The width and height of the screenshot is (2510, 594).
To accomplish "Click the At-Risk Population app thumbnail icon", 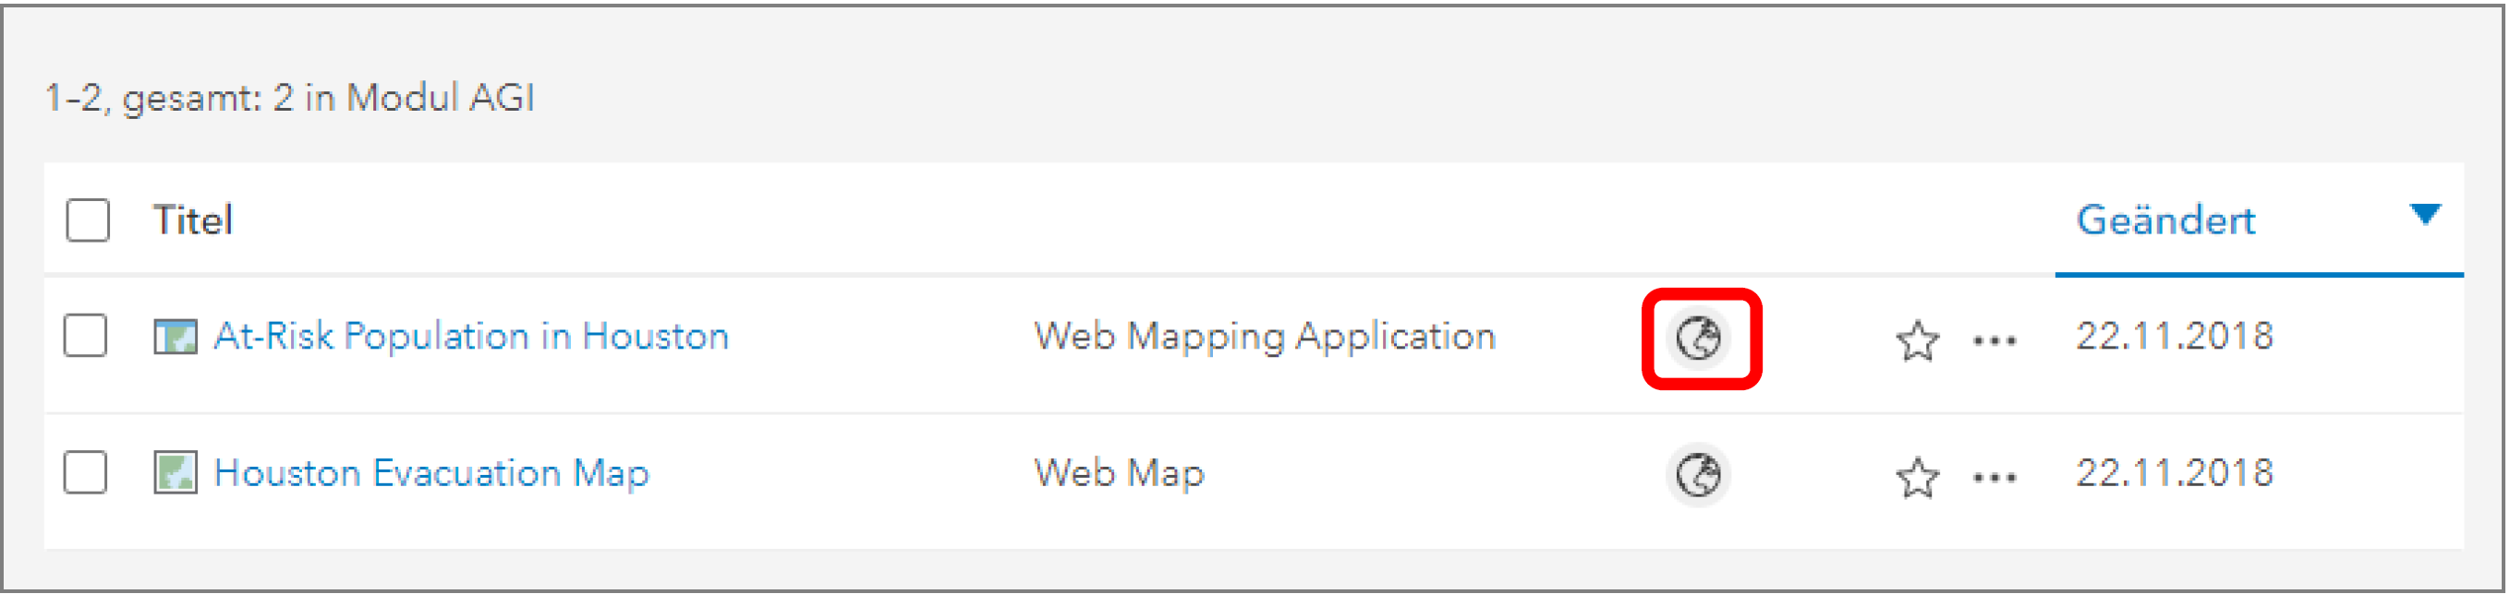I will (176, 338).
